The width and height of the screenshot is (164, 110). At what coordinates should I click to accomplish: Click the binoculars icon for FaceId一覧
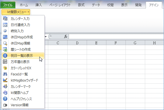tap(5, 74)
